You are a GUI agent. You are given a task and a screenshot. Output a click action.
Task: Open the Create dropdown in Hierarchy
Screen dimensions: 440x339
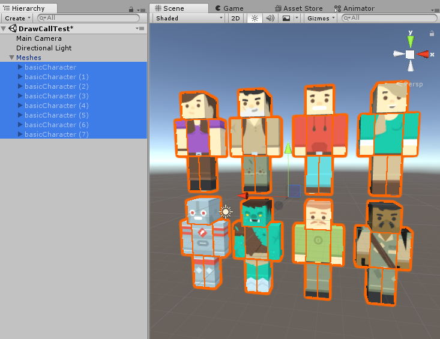pyautogui.click(x=17, y=18)
